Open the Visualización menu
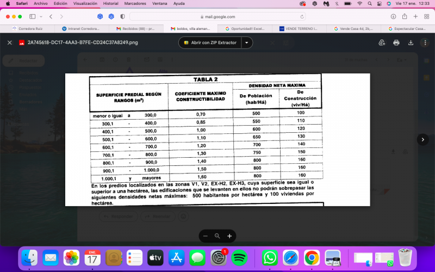 pyautogui.click(x=85, y=4)
